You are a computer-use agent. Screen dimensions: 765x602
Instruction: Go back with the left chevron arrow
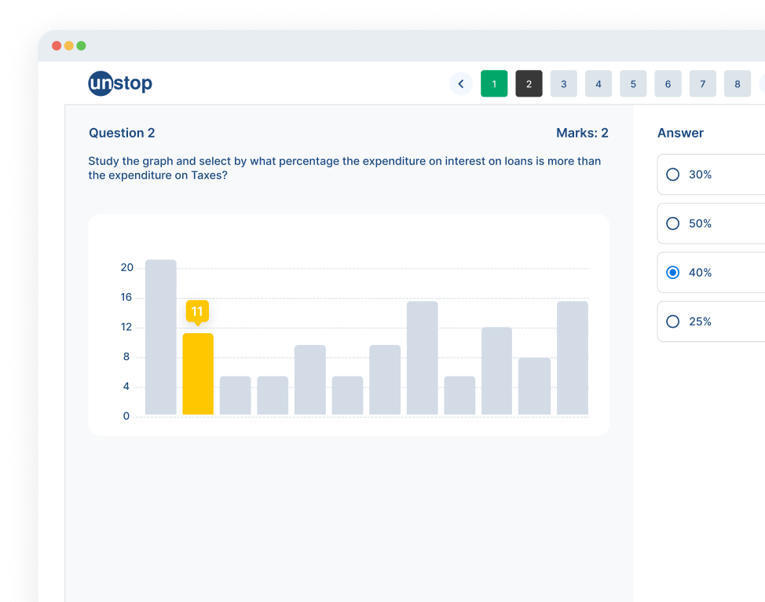click(460, 84)
